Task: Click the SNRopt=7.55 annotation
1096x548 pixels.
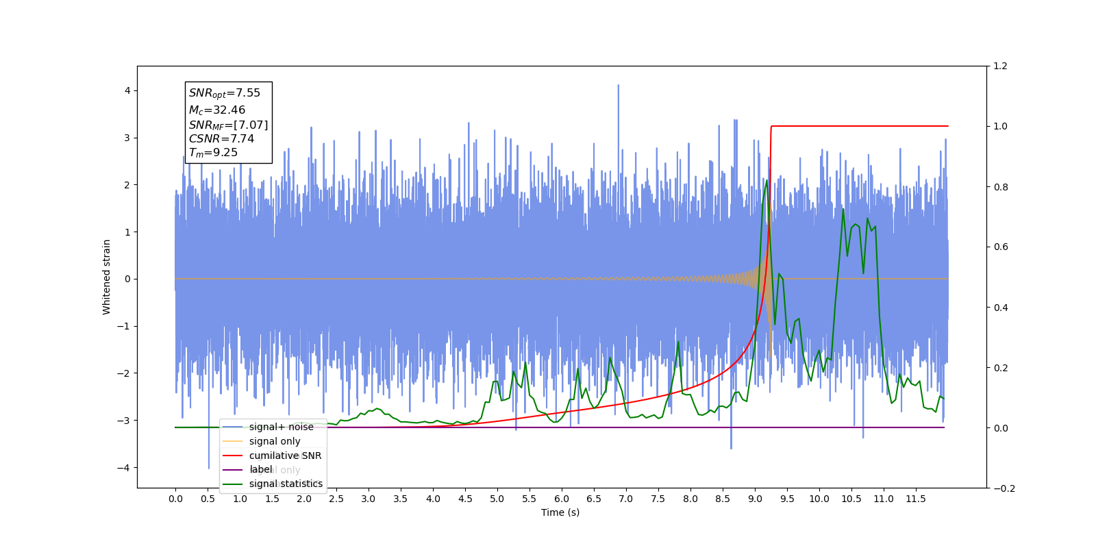Action: (225, 93)
